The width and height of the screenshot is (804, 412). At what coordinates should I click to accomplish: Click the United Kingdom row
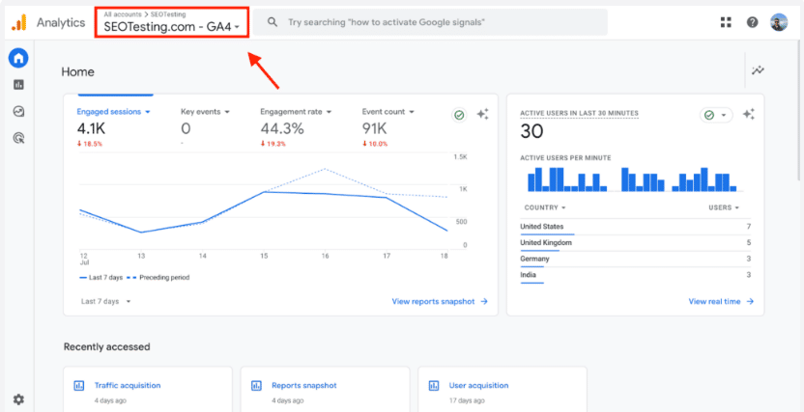[x=635, y=243]
